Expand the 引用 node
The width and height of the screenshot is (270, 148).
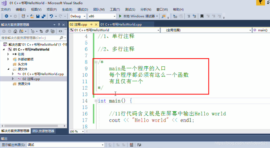[x=8, y=54]
